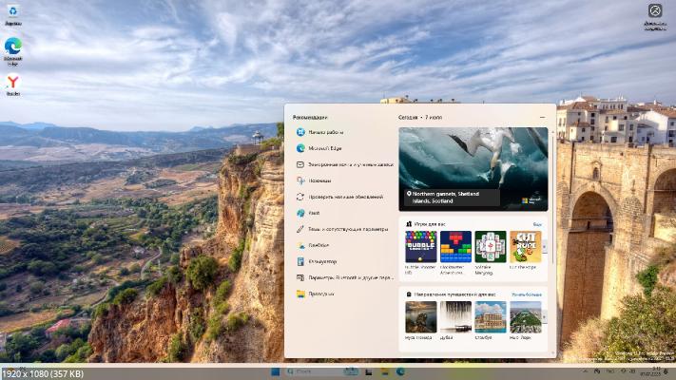Screen dimensions: 676x380
Task: Click the Windows Start button in the taskbar
Action: (275, 371)
